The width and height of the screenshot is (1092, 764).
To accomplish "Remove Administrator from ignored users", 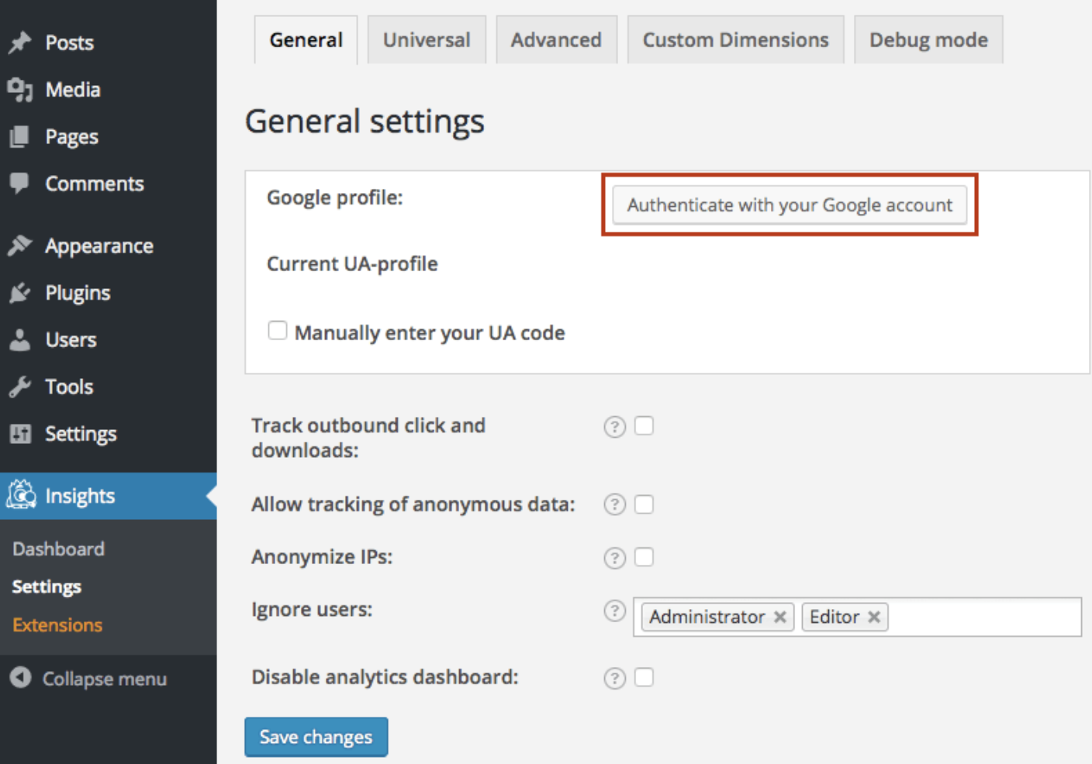I will (x=780, y=617).
